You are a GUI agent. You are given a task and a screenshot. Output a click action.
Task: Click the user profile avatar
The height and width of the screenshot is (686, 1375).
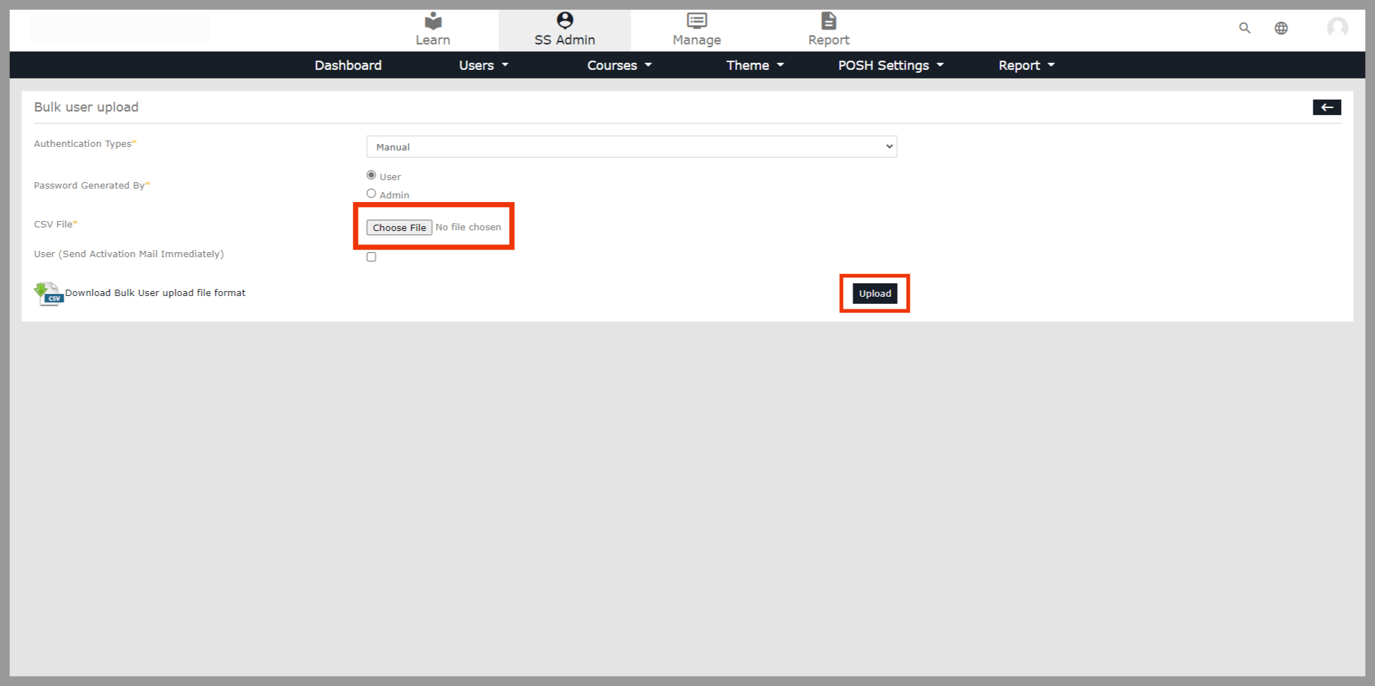(x=1337, y=28)
